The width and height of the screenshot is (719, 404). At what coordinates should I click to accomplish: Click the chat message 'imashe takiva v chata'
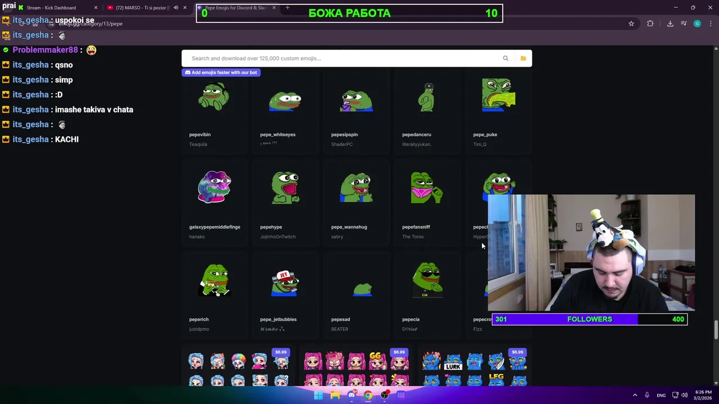coord(94,109)
